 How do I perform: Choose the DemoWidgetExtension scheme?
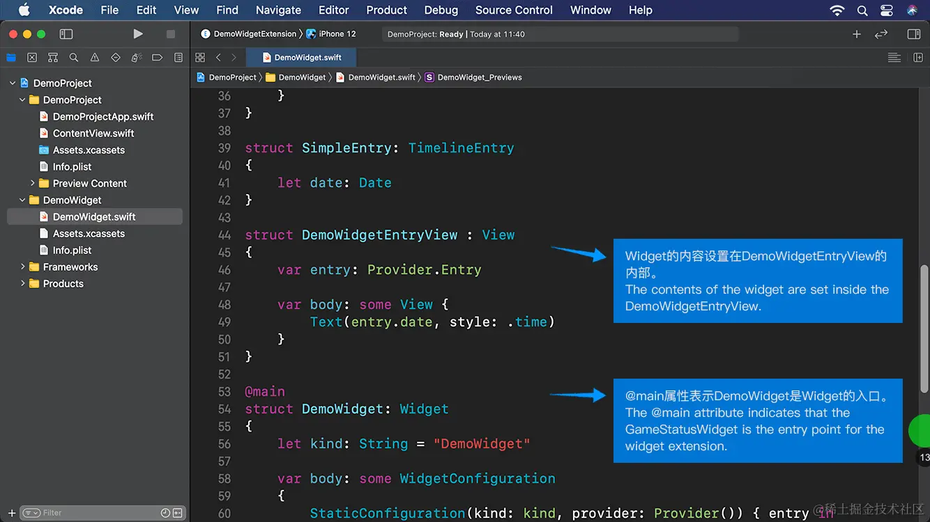pyautogui.click(x=249, y=33)
